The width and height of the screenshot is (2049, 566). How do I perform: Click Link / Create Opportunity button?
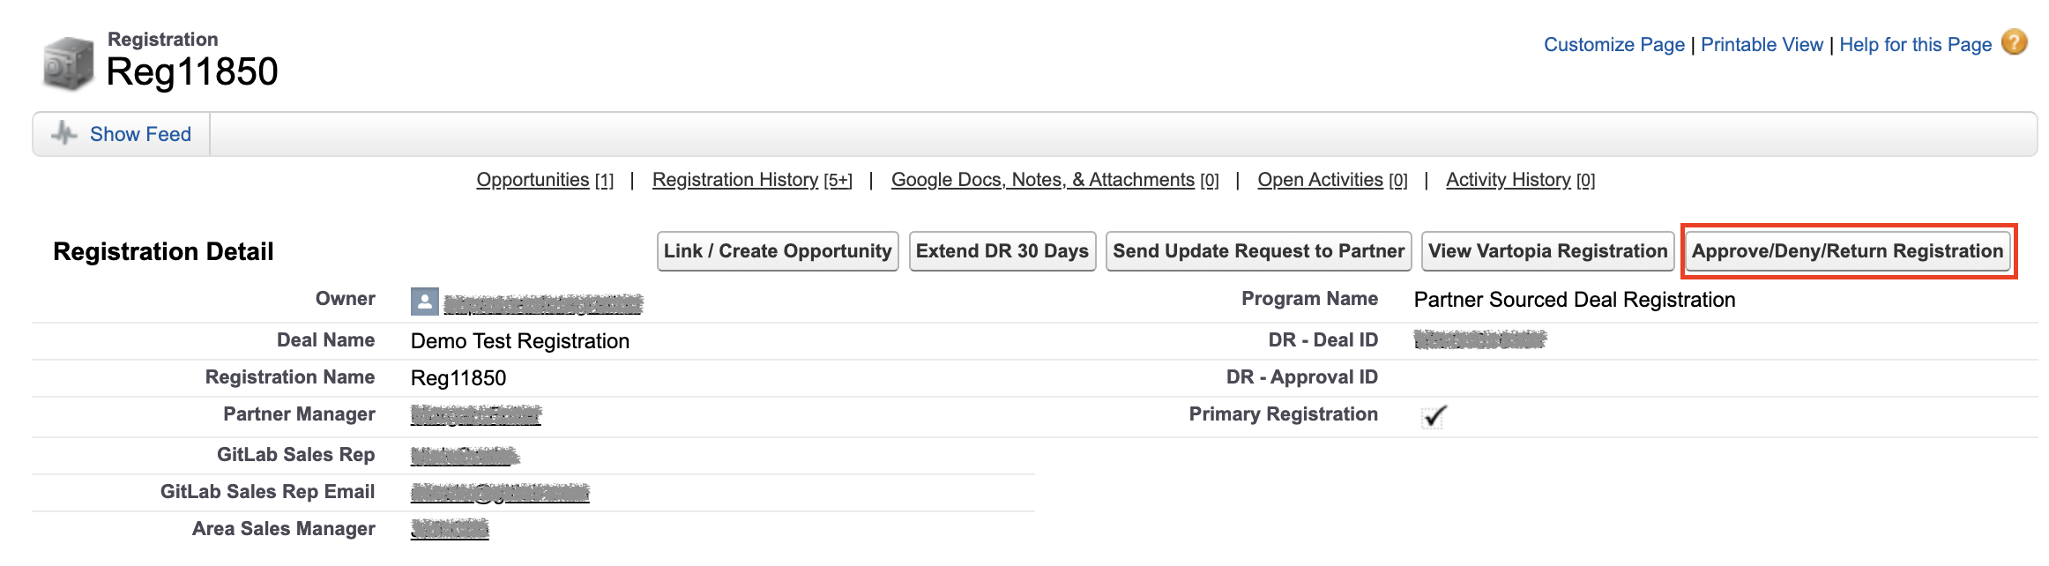pos(777,251)
